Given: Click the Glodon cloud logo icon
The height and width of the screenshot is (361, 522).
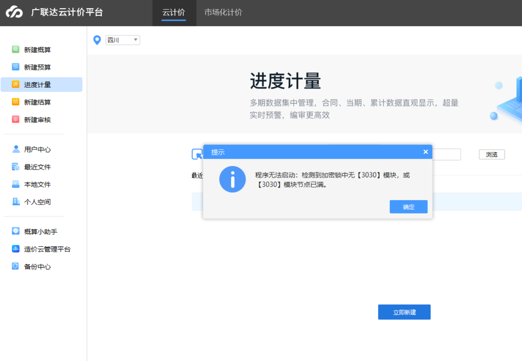Looking at the screenshot, I should [14, 12].
